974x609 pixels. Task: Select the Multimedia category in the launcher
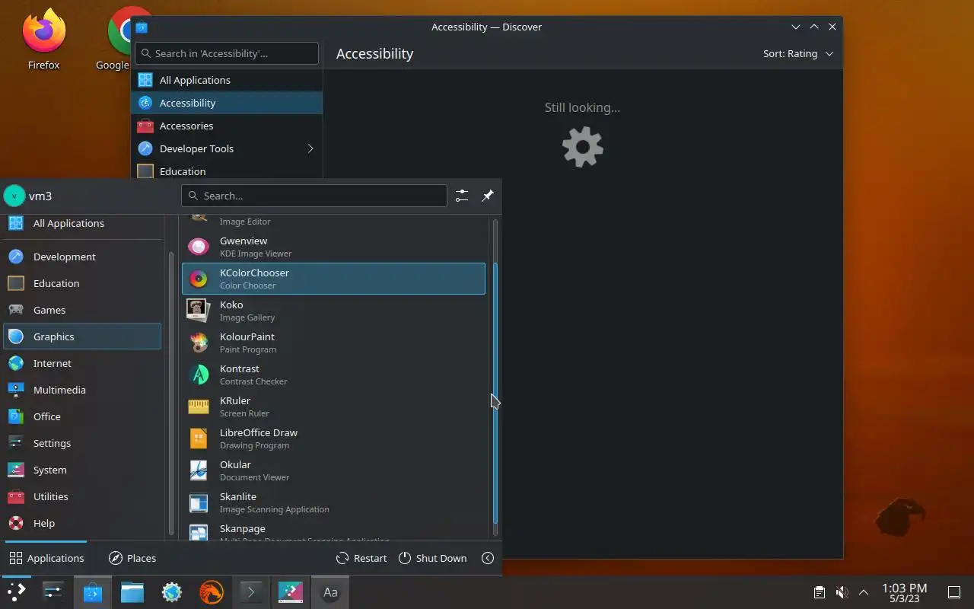[82, 390]
